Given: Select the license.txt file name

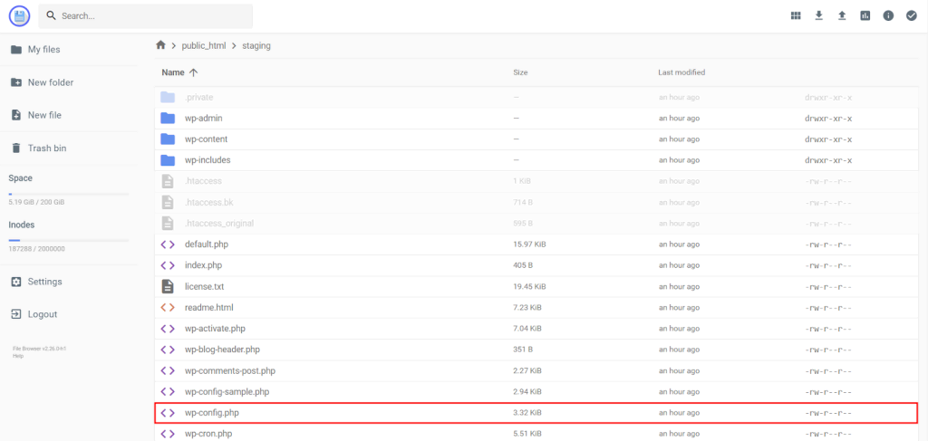Looking at the screenshot, I should click(x=204, y=287).
